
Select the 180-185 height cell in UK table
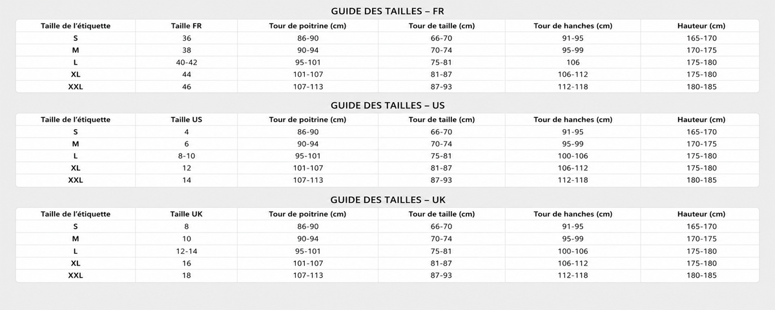[701, 275]
